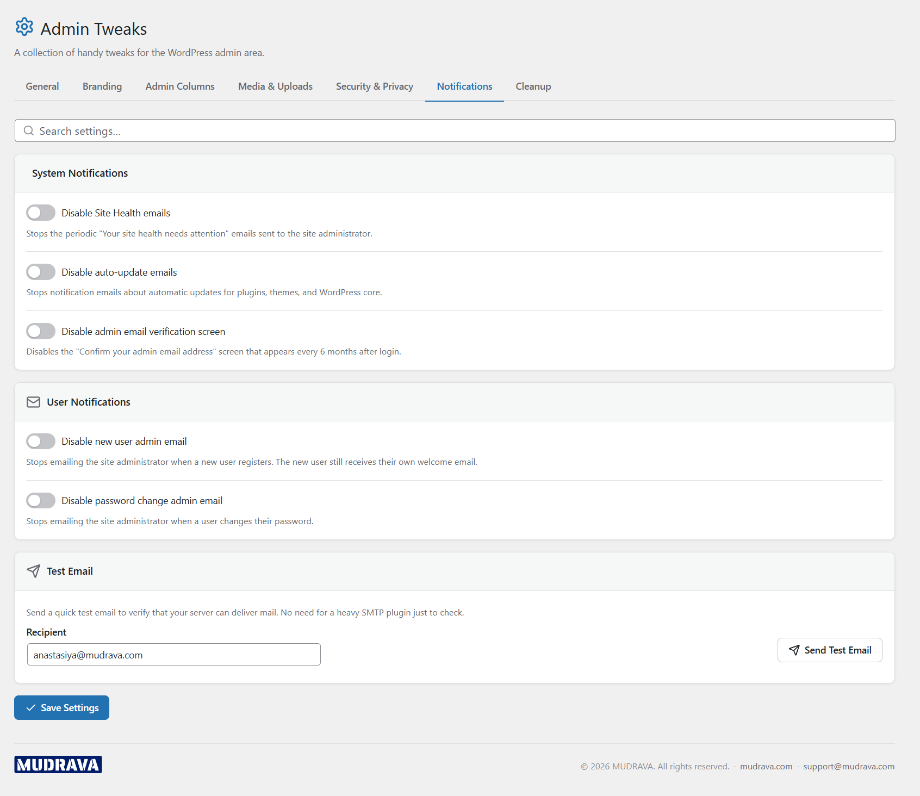Click the Save Settings button
The height and width of the screenshot is (796, 920).
pyautogui.click(x=61, y=707)
